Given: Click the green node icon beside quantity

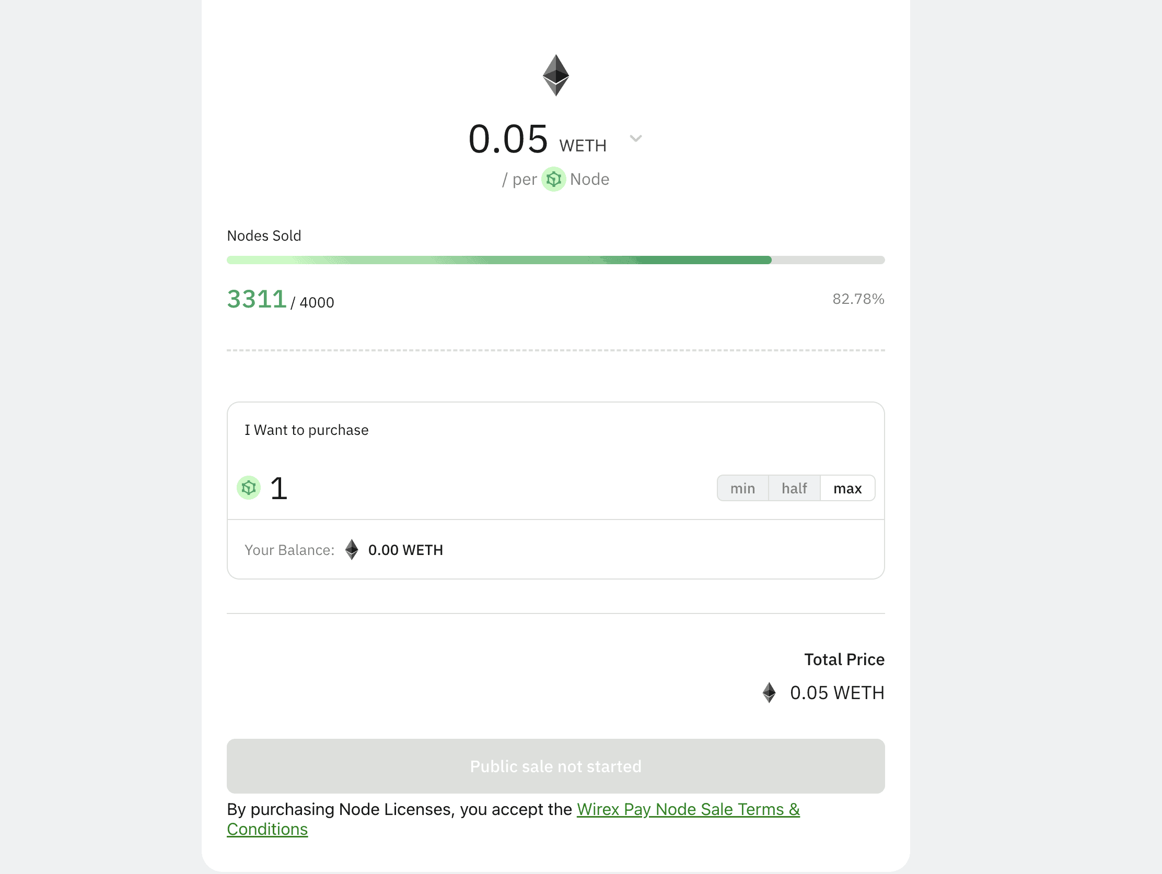Looking at the screenshot, I should tap(249, 488).
